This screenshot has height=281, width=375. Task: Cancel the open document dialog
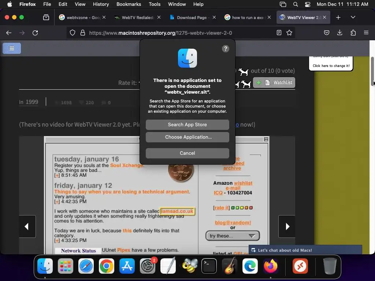pos(187,153)
